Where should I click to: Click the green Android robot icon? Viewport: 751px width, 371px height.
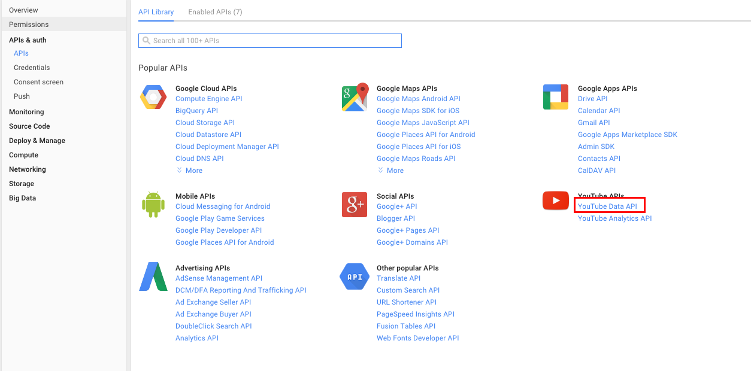coord(153,204)
